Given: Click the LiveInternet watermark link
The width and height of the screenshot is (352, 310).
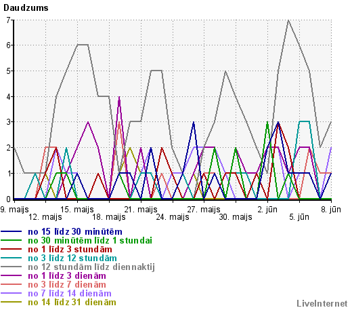Looking at the screenshot, I should (322, 303).
